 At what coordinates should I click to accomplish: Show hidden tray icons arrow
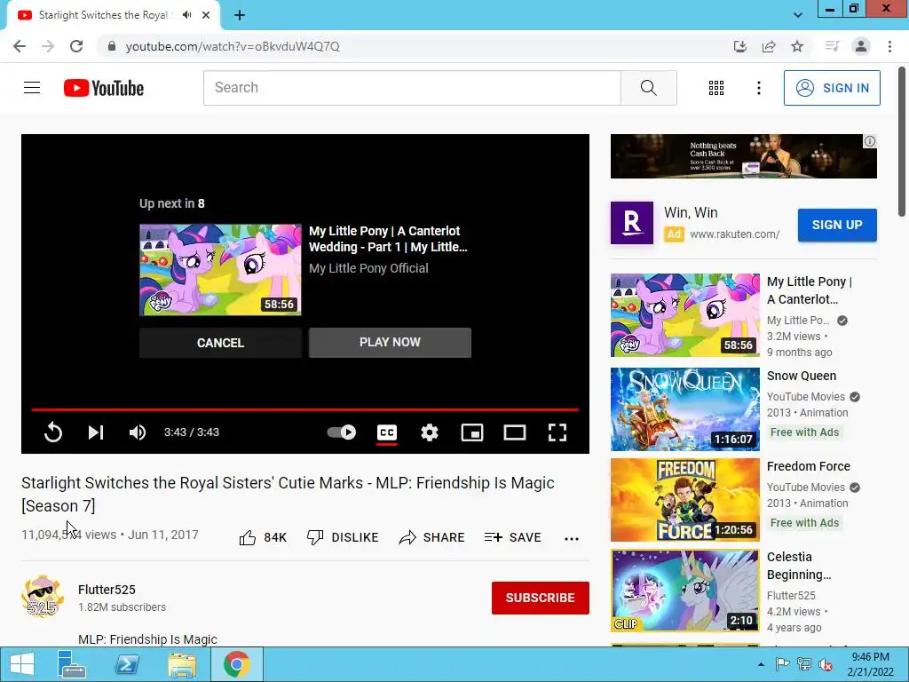click(761, 664)
